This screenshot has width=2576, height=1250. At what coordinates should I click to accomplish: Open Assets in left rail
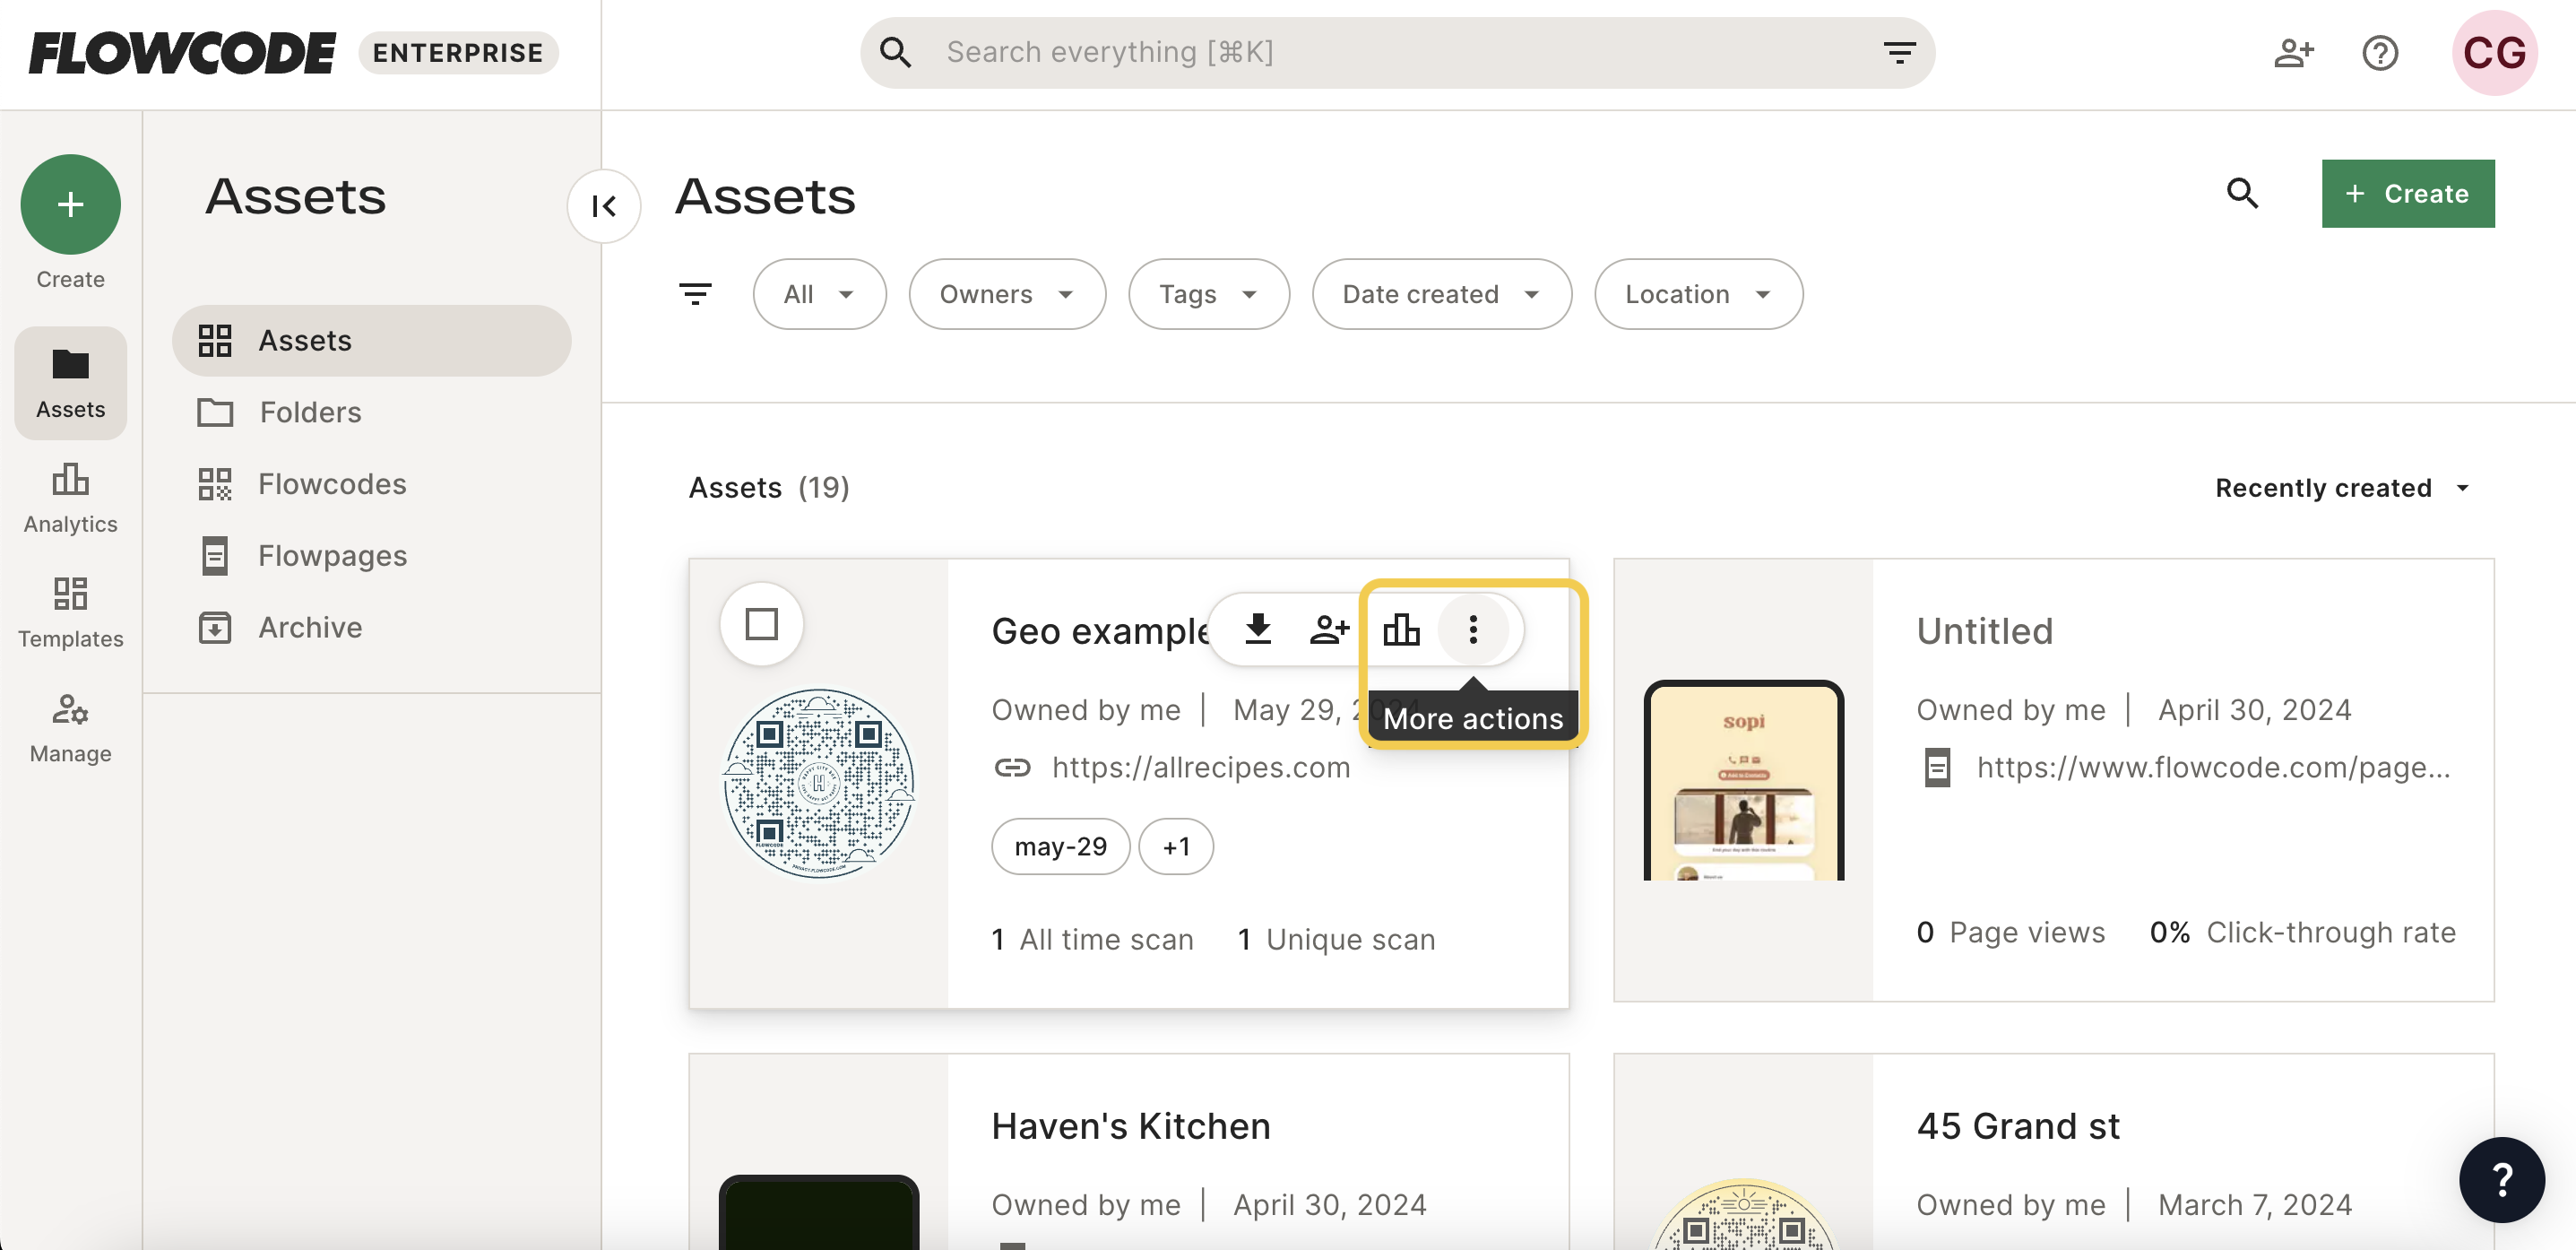(x=70, y=383)
